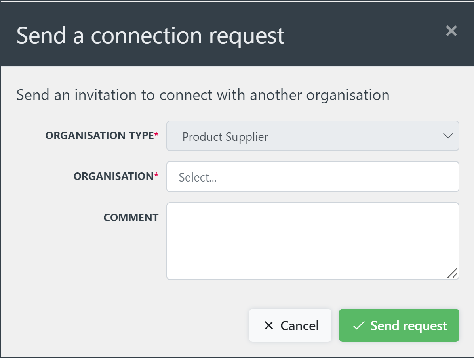Screen dimensions: 474x358
Task: Expand the Product Supplier selector
Action: click(x=313, y=136)
